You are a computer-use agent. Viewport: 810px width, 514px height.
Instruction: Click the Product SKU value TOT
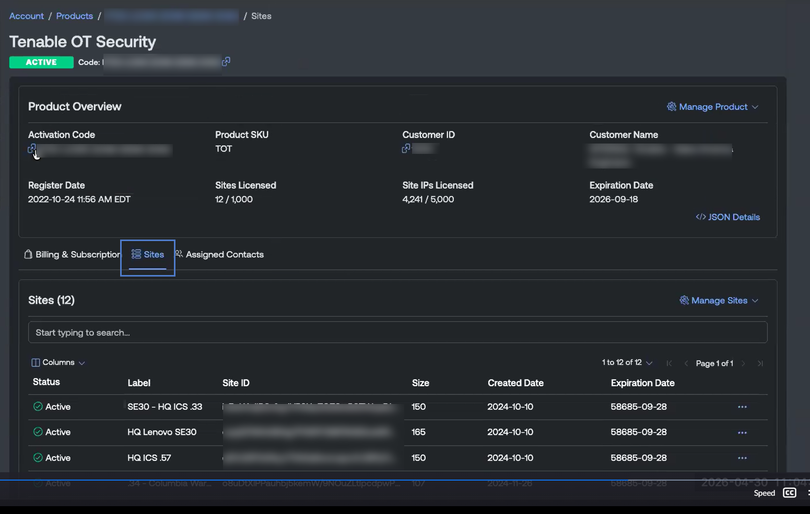(224, 149)
